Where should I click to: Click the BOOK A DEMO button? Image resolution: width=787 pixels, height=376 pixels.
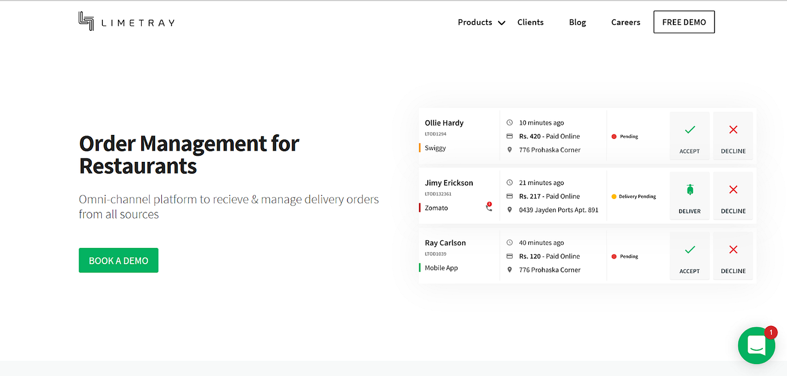click(119, 260)
